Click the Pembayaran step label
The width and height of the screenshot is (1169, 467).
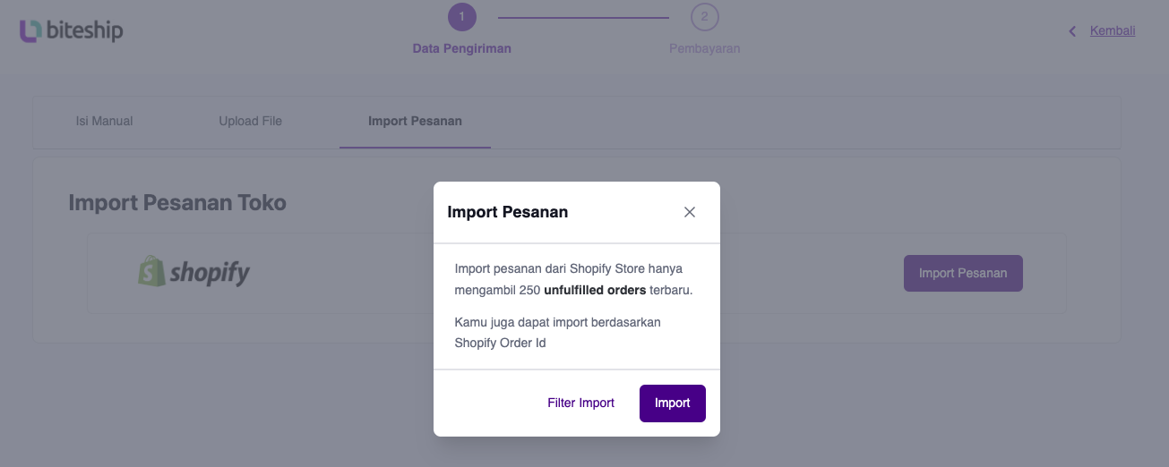point(705,48)
